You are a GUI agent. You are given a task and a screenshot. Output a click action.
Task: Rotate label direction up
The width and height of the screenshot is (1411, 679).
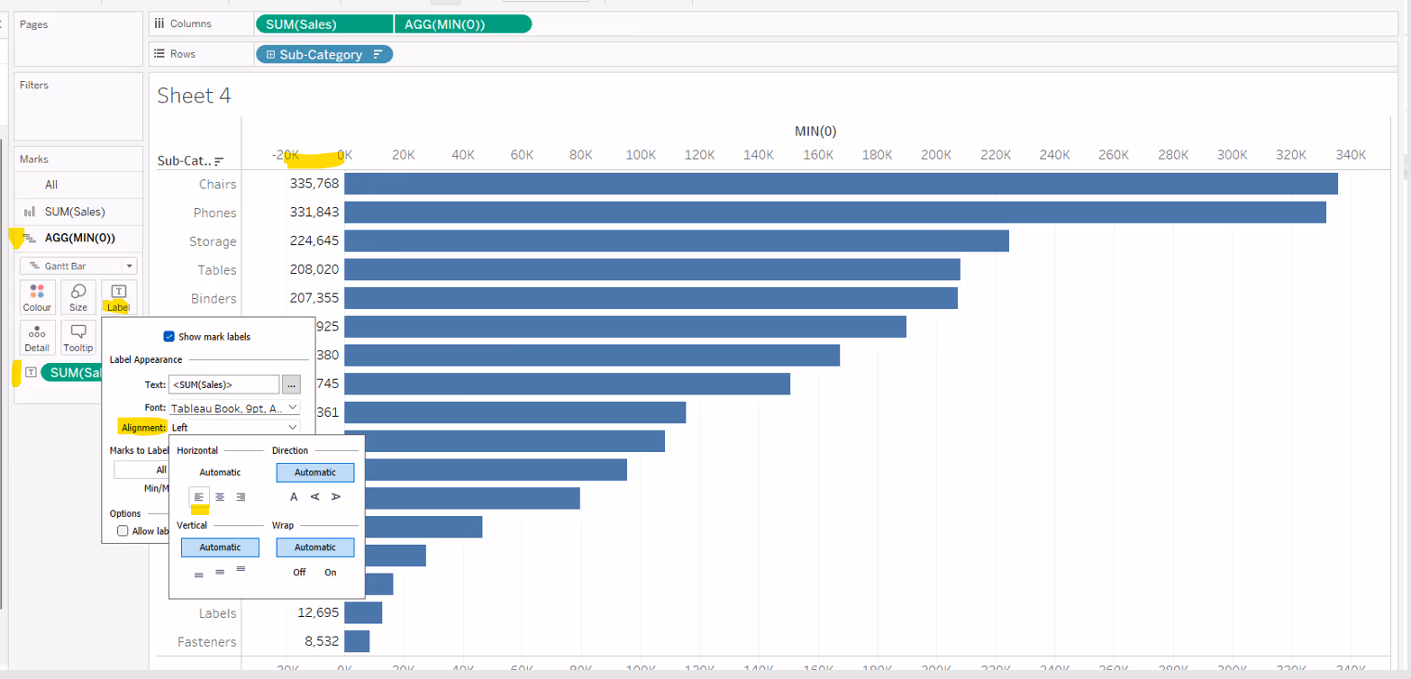click(x=314, y=497)
